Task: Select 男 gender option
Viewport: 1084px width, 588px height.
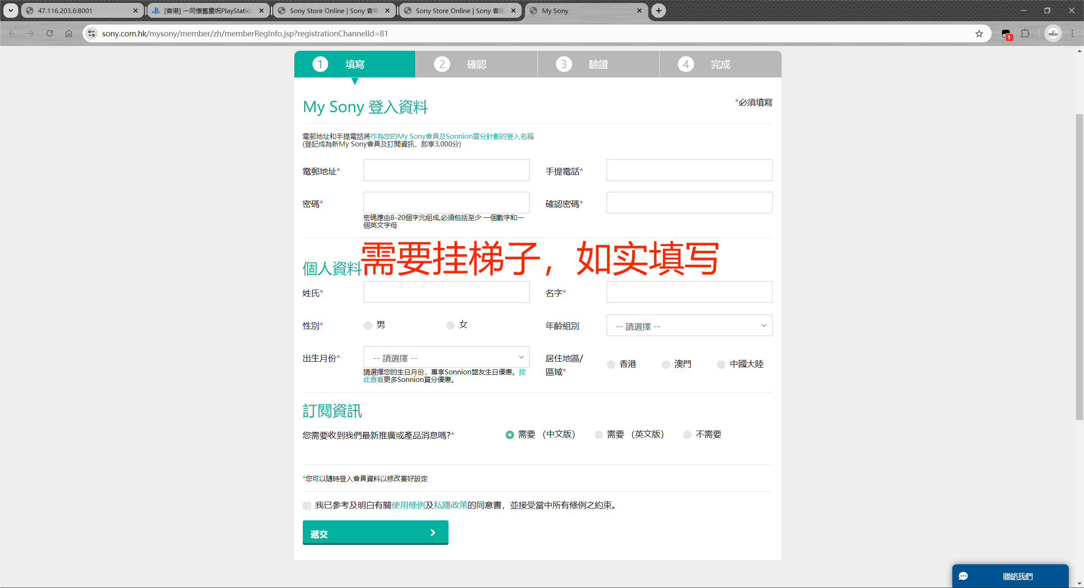Action: [x=368, y=325]
